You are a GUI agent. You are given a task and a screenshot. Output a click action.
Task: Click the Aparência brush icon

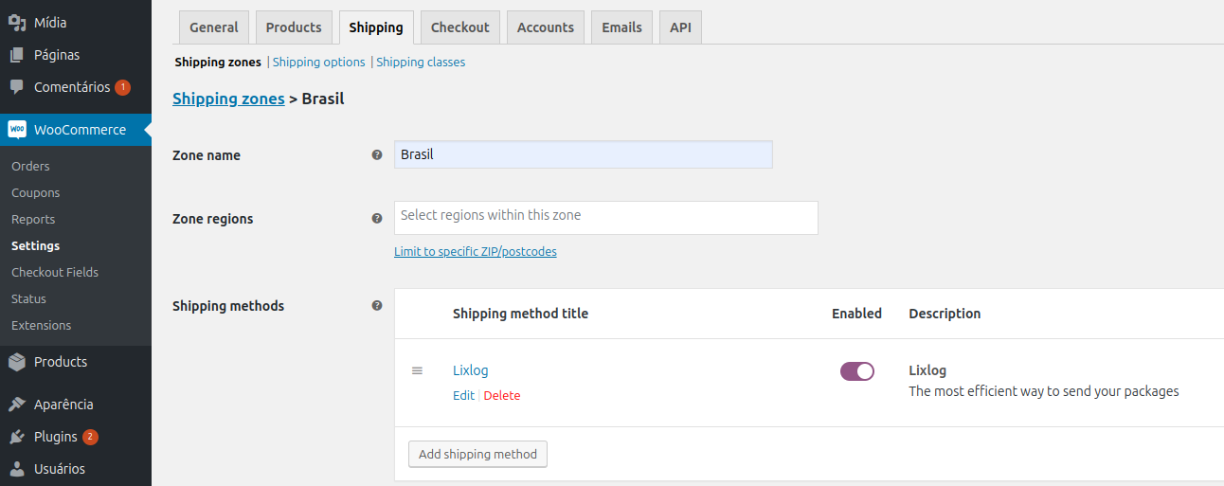click(x=17, y=405)
